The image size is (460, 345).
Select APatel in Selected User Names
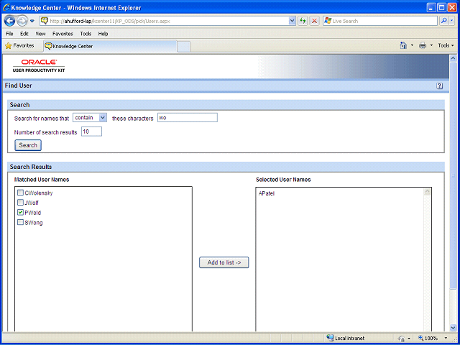point(267,193)
